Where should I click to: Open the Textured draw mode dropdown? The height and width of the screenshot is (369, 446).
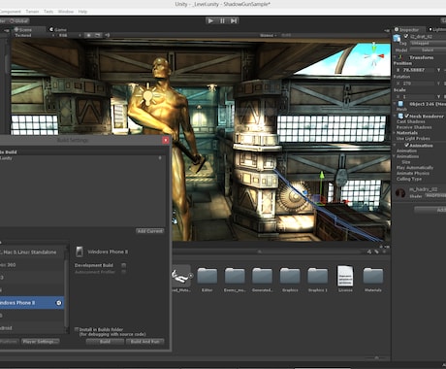34,35
